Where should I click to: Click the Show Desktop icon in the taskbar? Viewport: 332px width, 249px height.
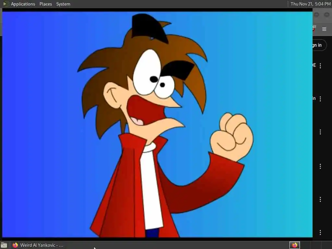pos(4,245)
